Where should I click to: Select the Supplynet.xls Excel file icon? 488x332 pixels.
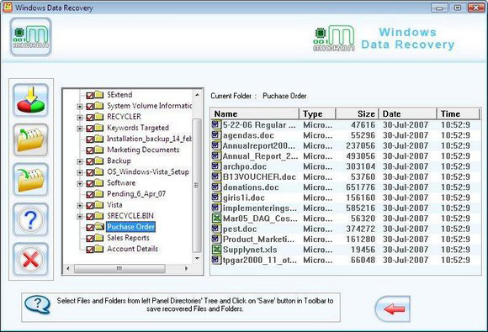pyautogui.click(x=216, y=250)
